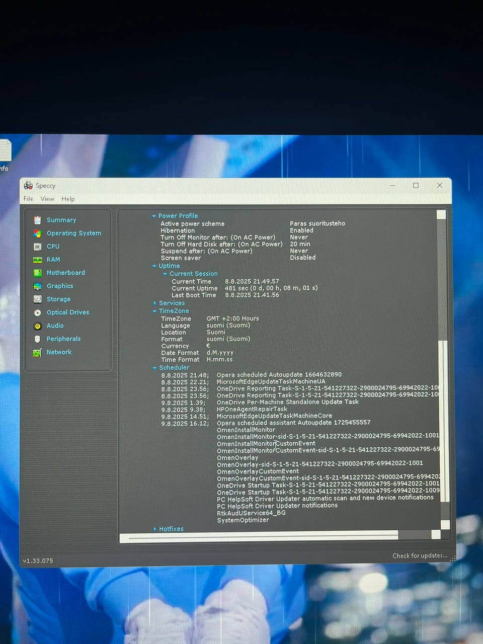
Task: Expand the Services section
Action: point(154,303)
